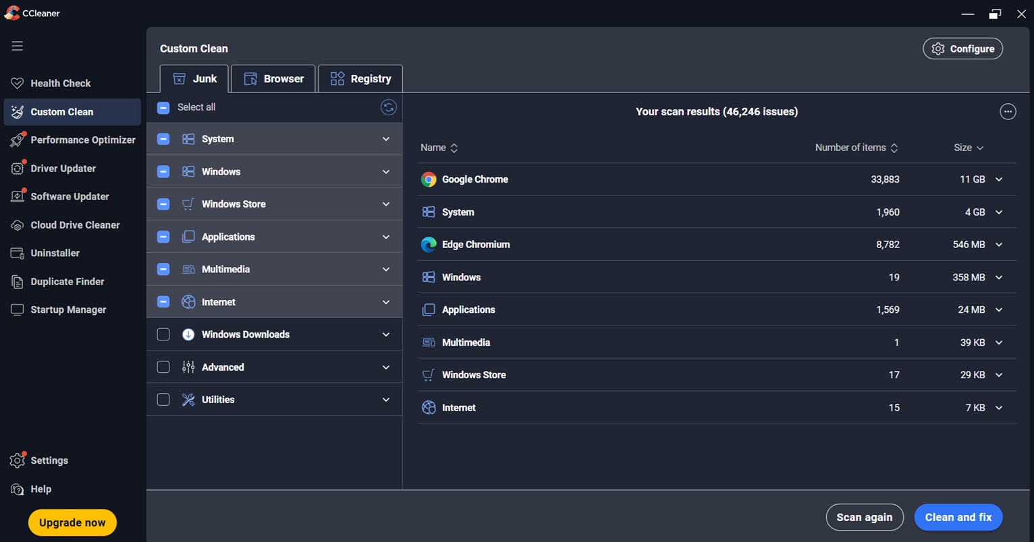This screenshot has width=1034, height=542.
Task: Click the Scan again button
Action: [x=865, y=517]
